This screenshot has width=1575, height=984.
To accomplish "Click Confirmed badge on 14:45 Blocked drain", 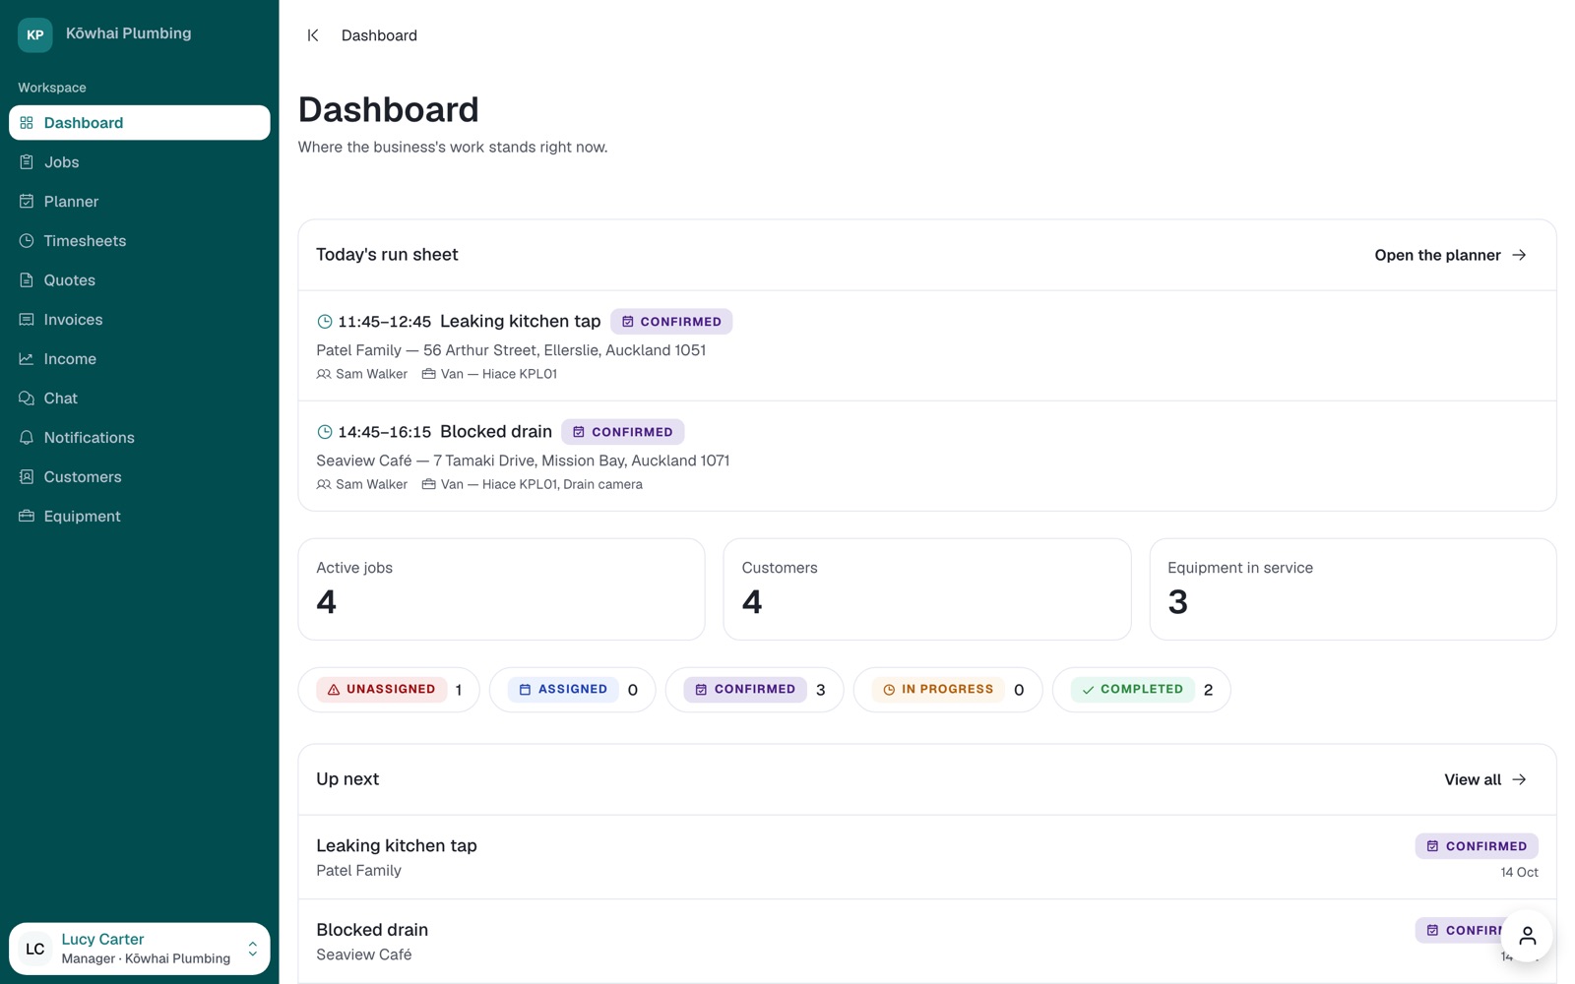I will tap(623, 432).
